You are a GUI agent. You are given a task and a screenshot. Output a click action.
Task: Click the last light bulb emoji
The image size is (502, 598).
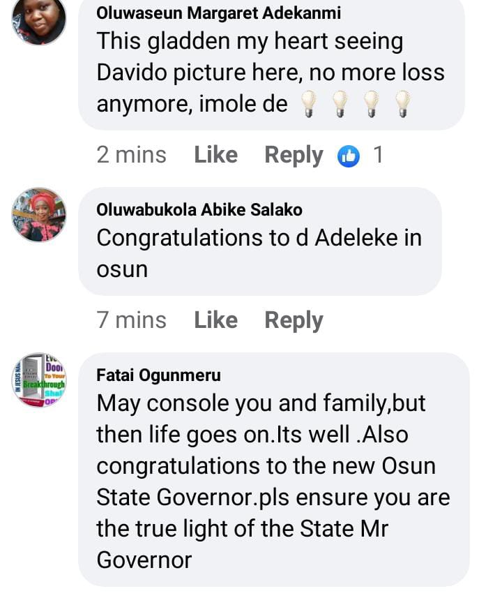402,105
